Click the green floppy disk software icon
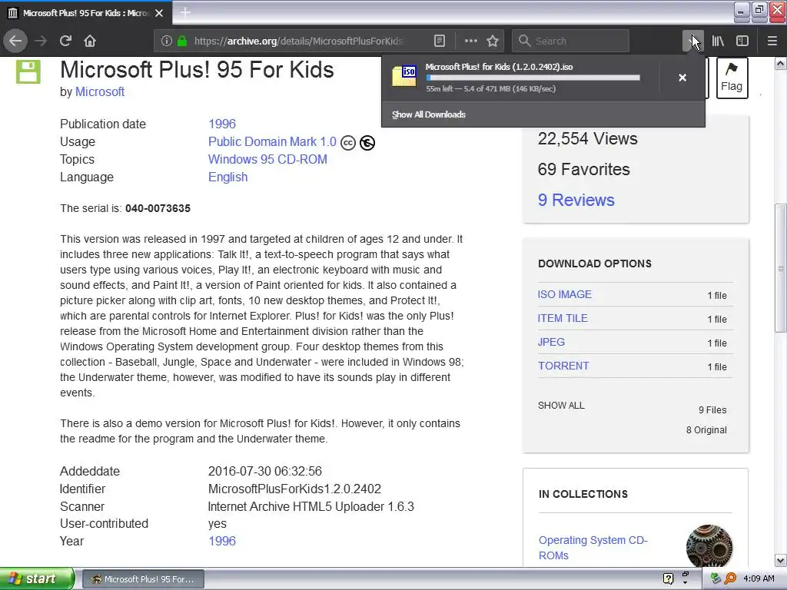 pyautogui.click(x=28, y=71)
